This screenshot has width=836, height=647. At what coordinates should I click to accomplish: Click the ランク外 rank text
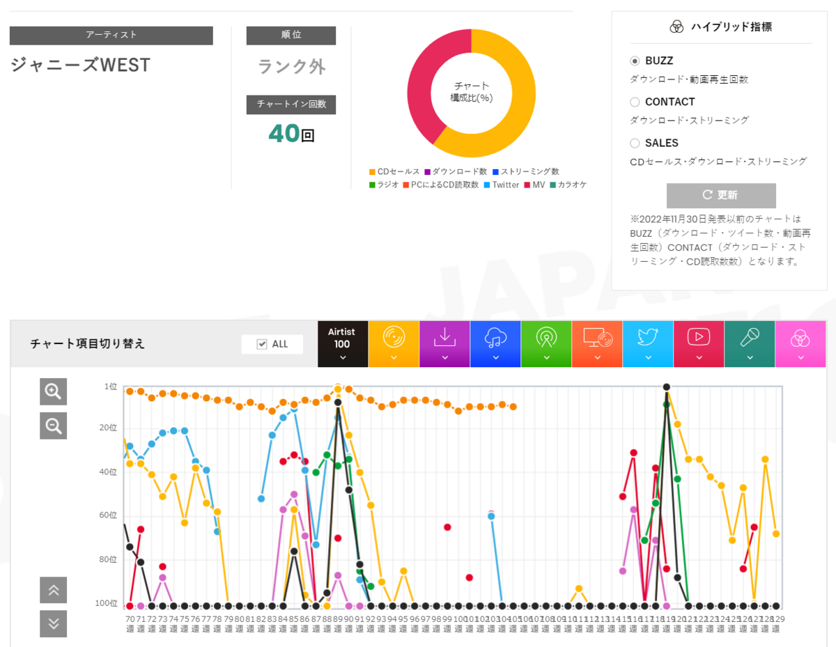pyautogui.click(x=291, y=67)
